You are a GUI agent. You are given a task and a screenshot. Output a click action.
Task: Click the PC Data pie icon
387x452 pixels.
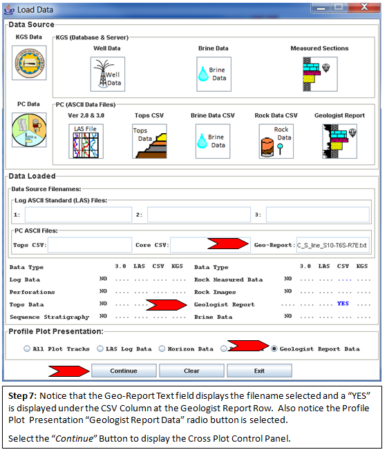(x=29, y=130)
